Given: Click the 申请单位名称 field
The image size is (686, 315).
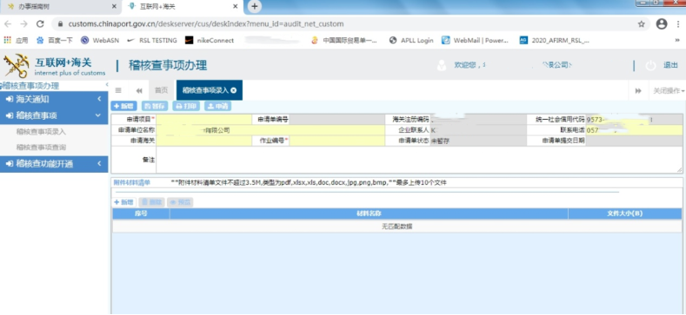Looking at the screenshot, I should click(x=270, y=130).
